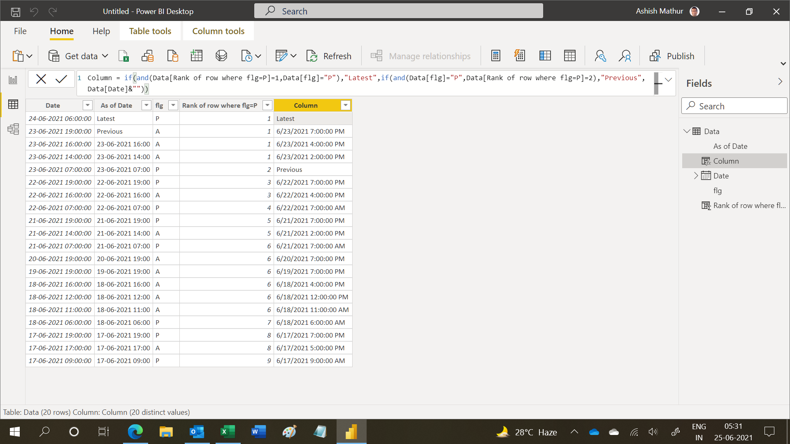Screen dimensions: 790x444
Task: Switch to Report view in sidebar
Action: point(13,80)
